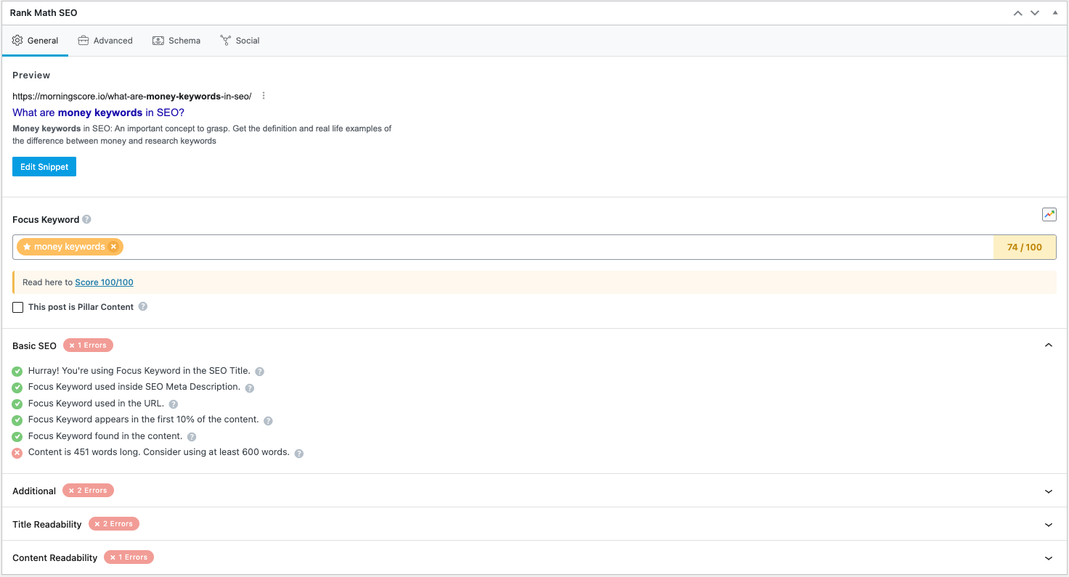Open the Google Trends chart icon

point(1049,215)
